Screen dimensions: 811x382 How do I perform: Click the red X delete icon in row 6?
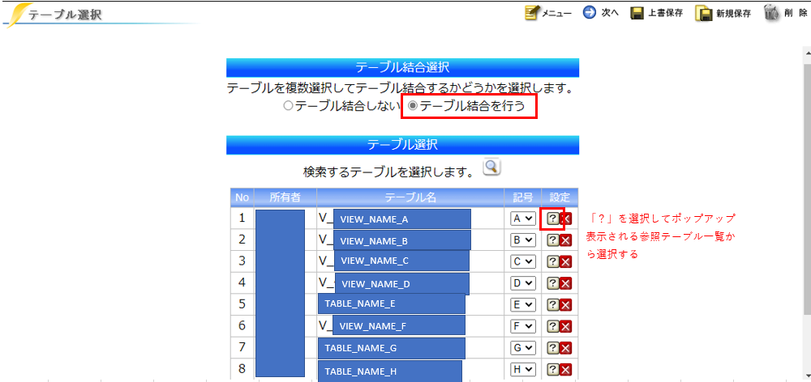566,327
